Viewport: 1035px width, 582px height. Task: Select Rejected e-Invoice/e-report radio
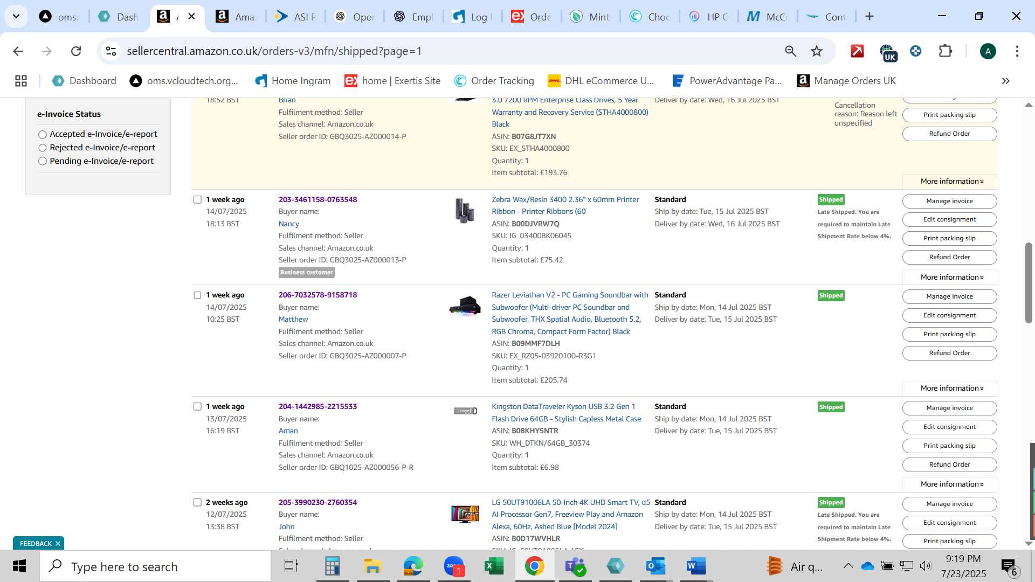click(x=43, y=148)
